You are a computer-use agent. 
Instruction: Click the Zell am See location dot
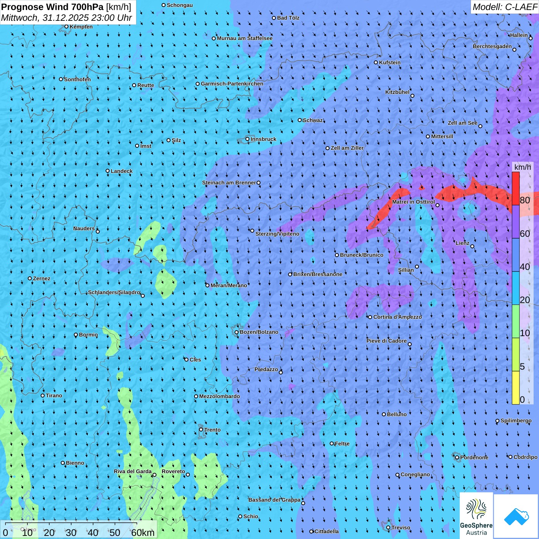point(480,126)
